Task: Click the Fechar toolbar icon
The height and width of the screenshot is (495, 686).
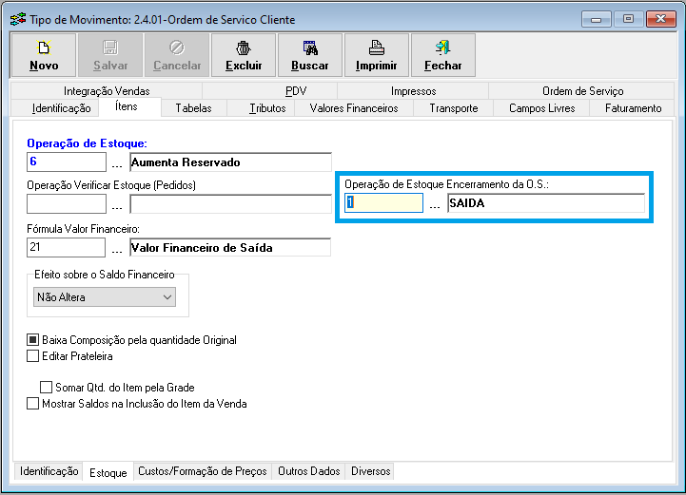Action: [x=443, y=48]
